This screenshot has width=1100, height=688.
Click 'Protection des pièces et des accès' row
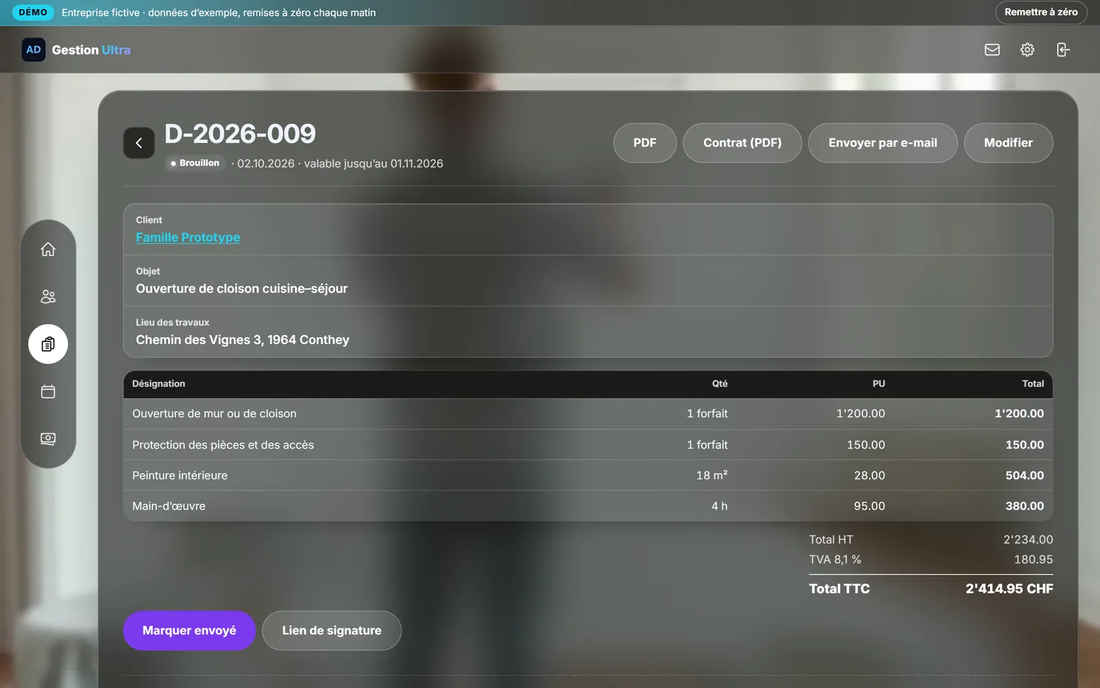click(x=588, y=444)
